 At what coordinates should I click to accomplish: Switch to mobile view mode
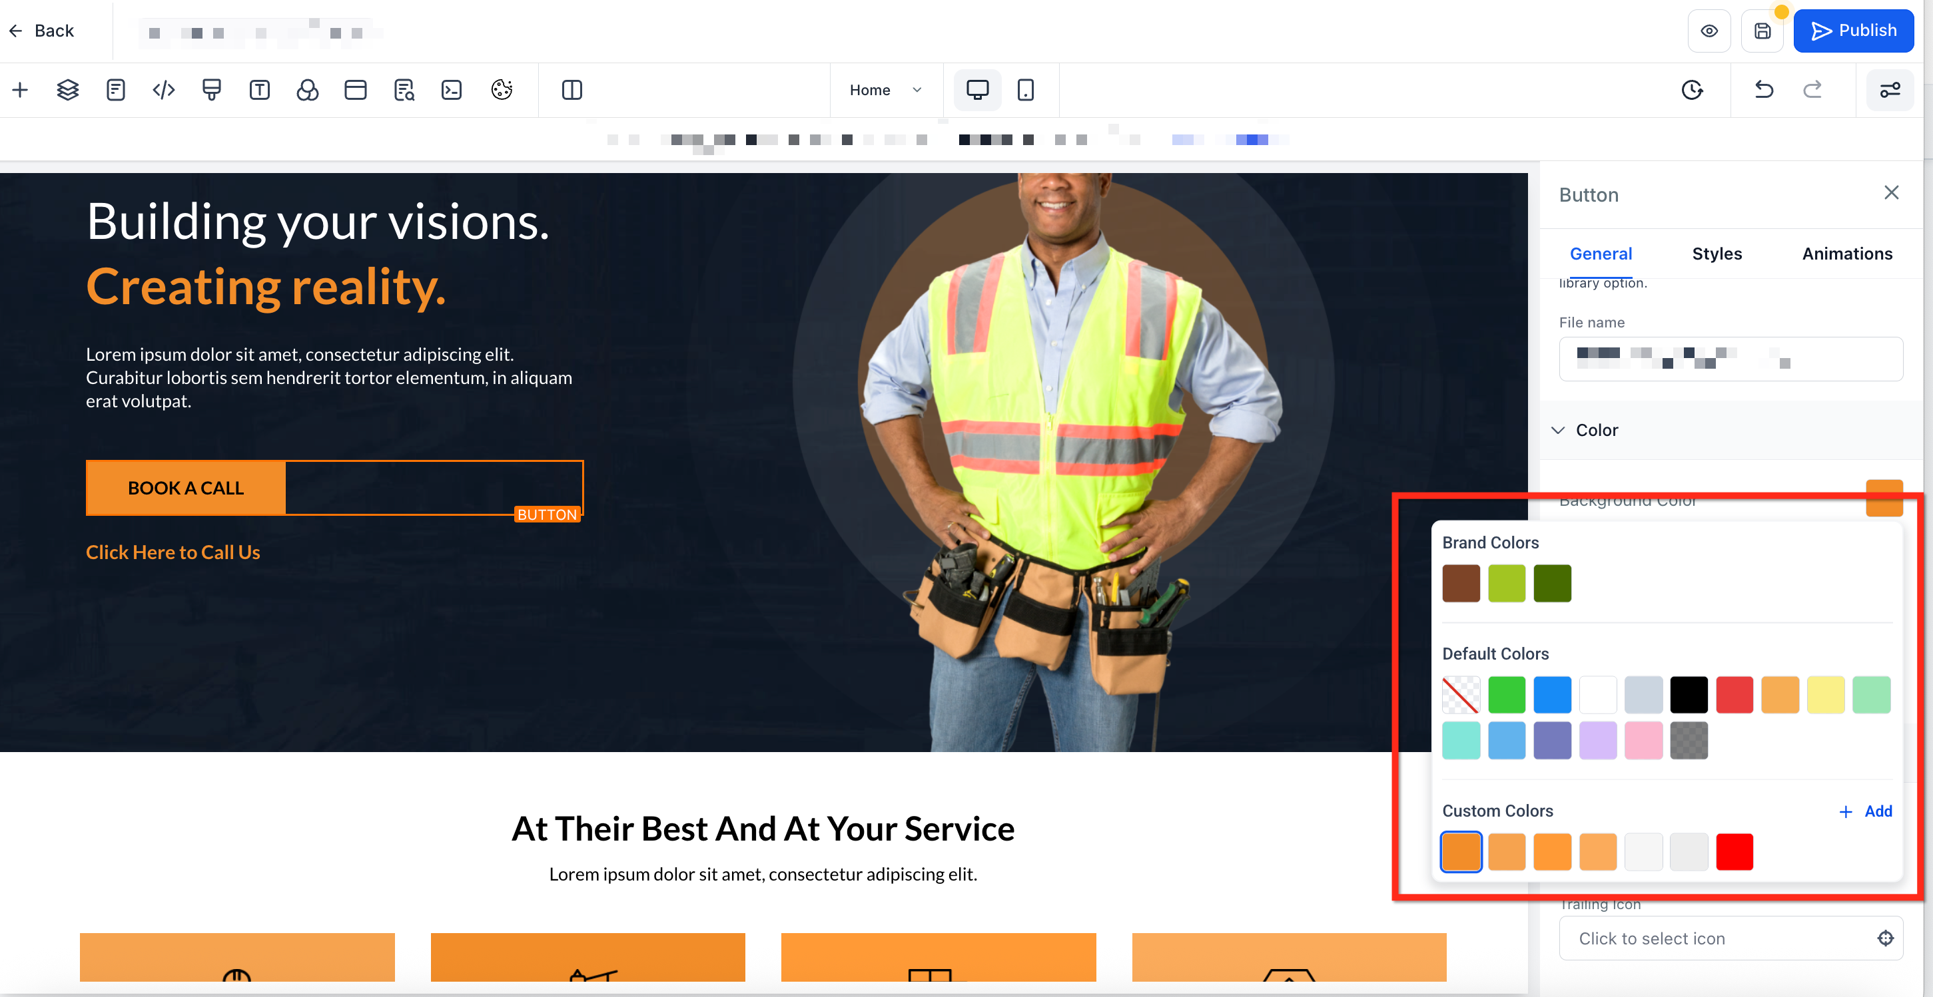click(x=1025, y=90)
